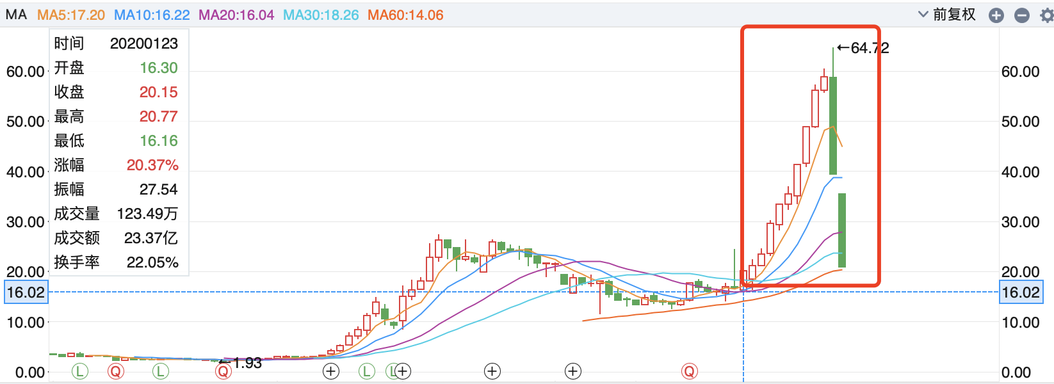The height and width of the screenshot is (384, 1054).
Task: Open chart settings gear icon
Action: tap(1047, 15)
